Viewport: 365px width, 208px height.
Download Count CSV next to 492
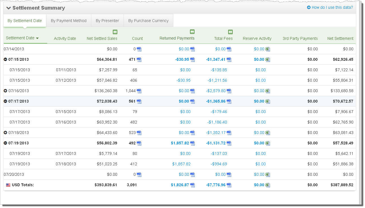pyautogui.click(x=139, y=143)
